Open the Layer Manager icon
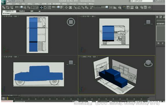 coord(119,7)
